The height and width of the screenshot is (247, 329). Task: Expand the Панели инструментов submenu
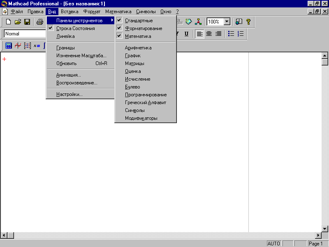tap(80, 21)
